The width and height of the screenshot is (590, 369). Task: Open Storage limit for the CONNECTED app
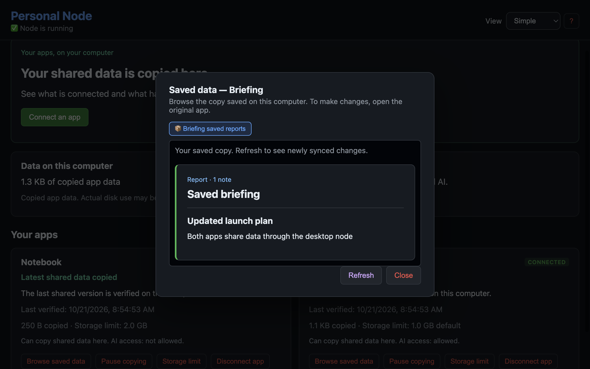[x=469, y=361]
